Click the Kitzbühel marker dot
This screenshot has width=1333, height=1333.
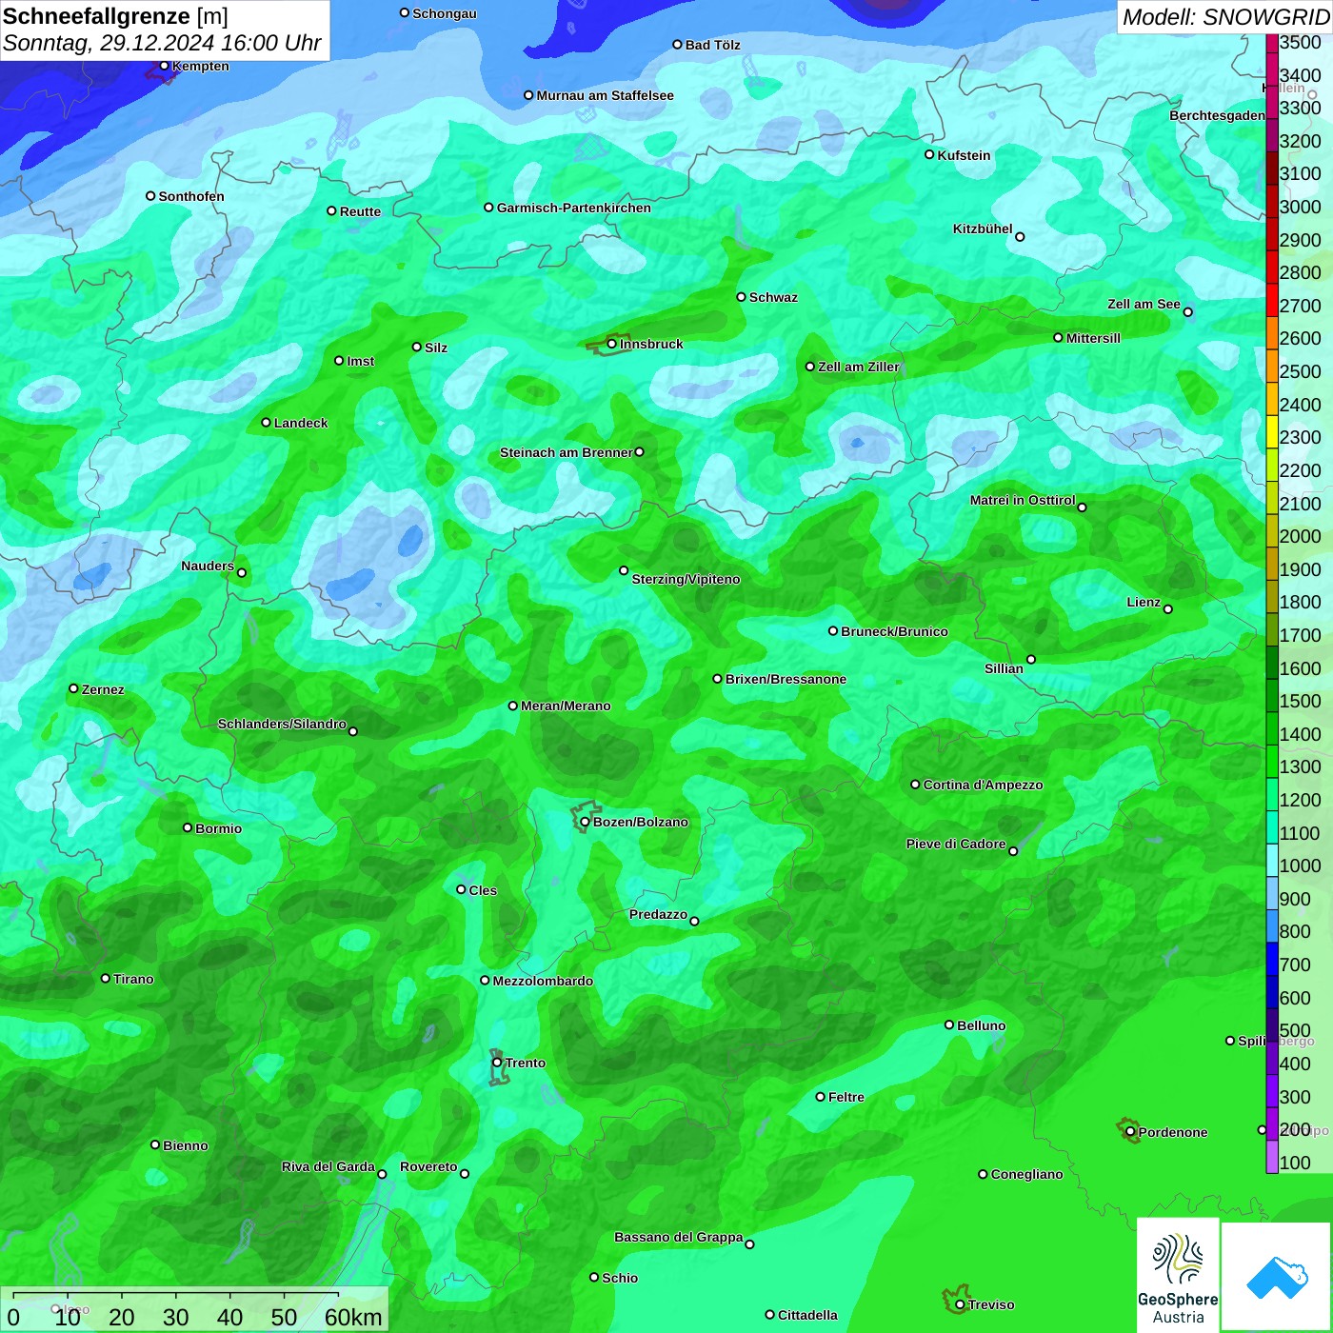(1020, 237)
